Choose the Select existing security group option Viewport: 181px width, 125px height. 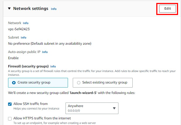tap(103, 83)
